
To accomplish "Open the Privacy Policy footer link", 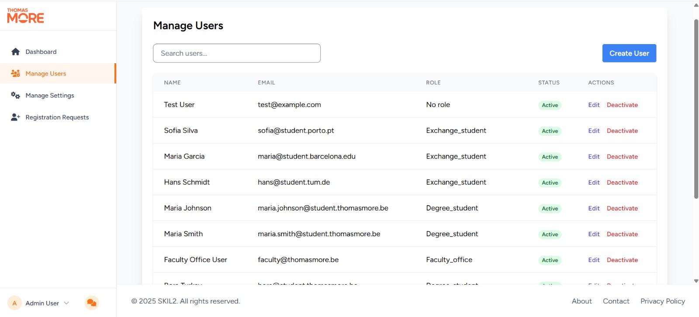I will [x=662, y=301].
